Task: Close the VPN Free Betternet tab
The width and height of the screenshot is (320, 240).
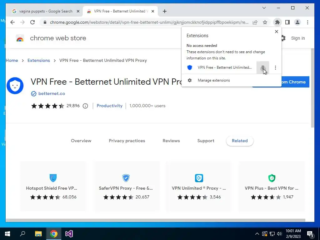Action: tap(152, 11)
